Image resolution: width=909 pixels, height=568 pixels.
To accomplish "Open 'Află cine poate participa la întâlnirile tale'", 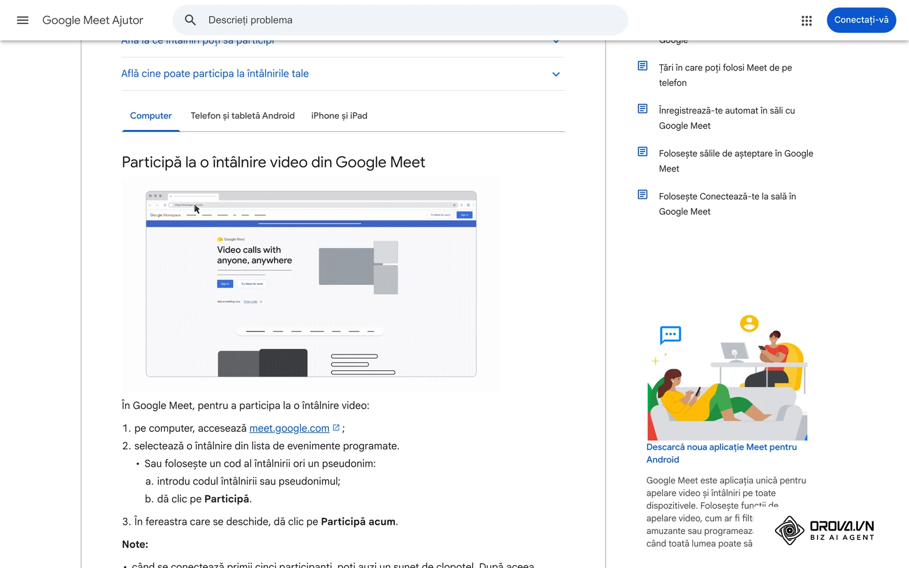I will pos(215,74).
